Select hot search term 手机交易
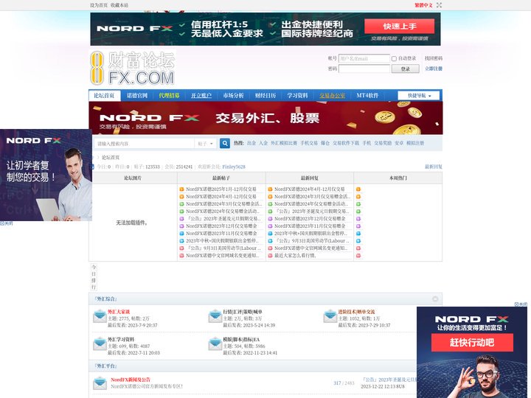 (309, 143)
